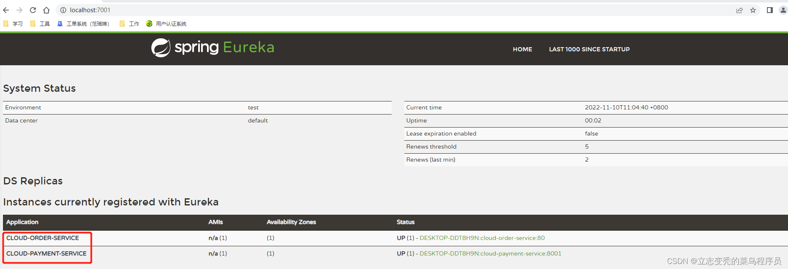
Task: Click Instances currently registered with Eureka heading
Action: (111, 202)
